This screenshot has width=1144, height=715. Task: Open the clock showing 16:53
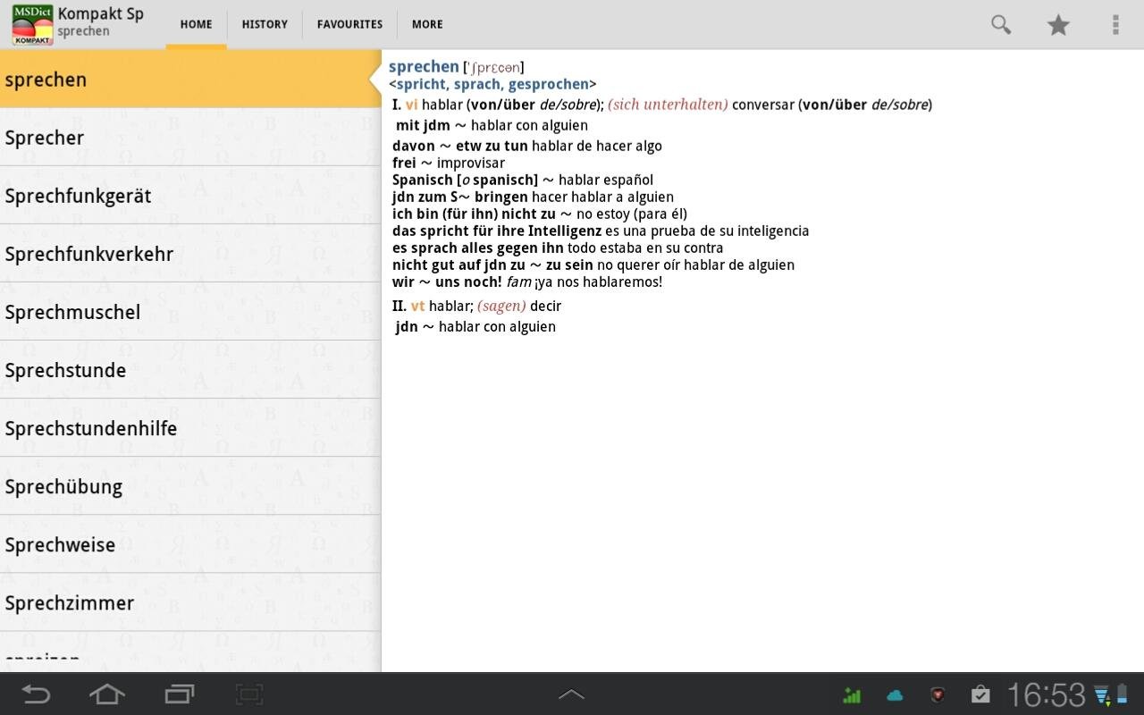pyautogui.click(x=1047, y=694)
